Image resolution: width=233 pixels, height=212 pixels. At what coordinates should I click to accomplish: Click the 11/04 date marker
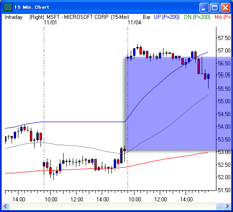134,23
